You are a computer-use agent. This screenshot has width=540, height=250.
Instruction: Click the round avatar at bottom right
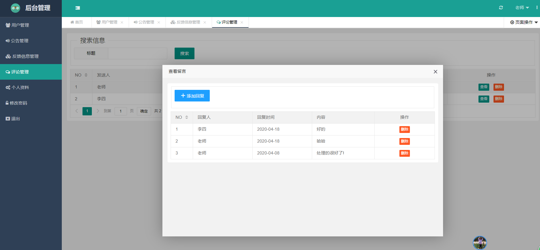(480, 243)
